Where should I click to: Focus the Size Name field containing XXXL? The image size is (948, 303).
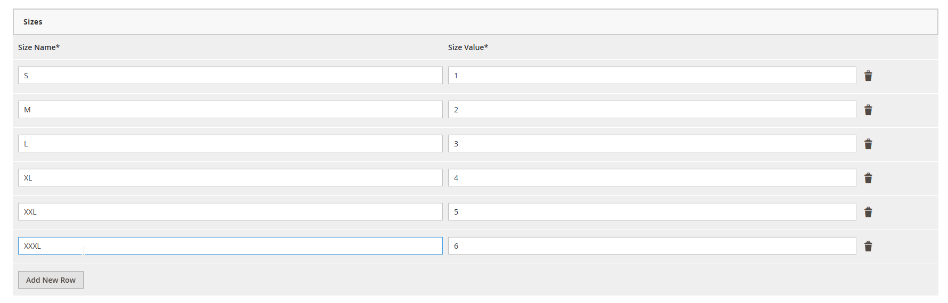[230, 246]
